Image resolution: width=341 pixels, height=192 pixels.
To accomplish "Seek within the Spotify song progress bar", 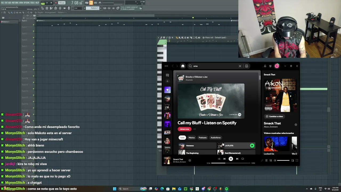I will coord(231,163).
